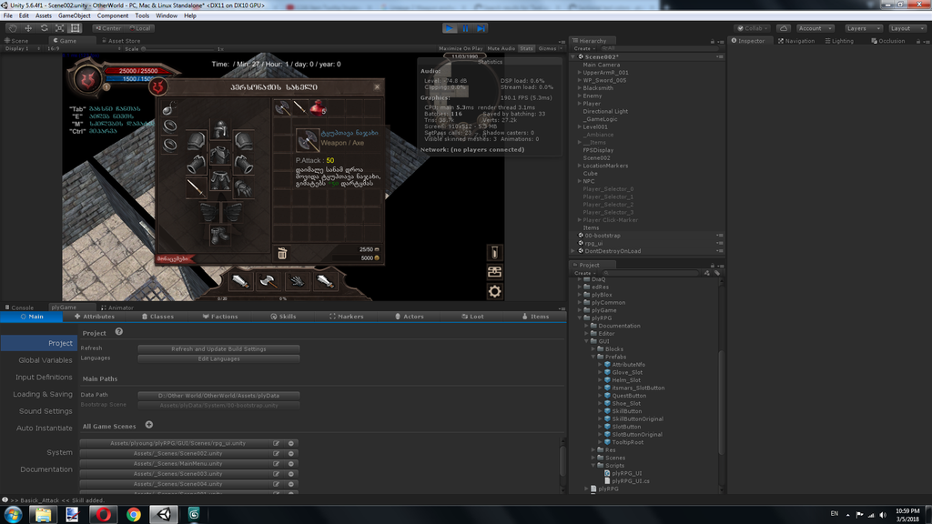The width and height of the screenshot is (932, 524).
Task: Switch to the Asset Store tab
Action: tap(121, 40)
